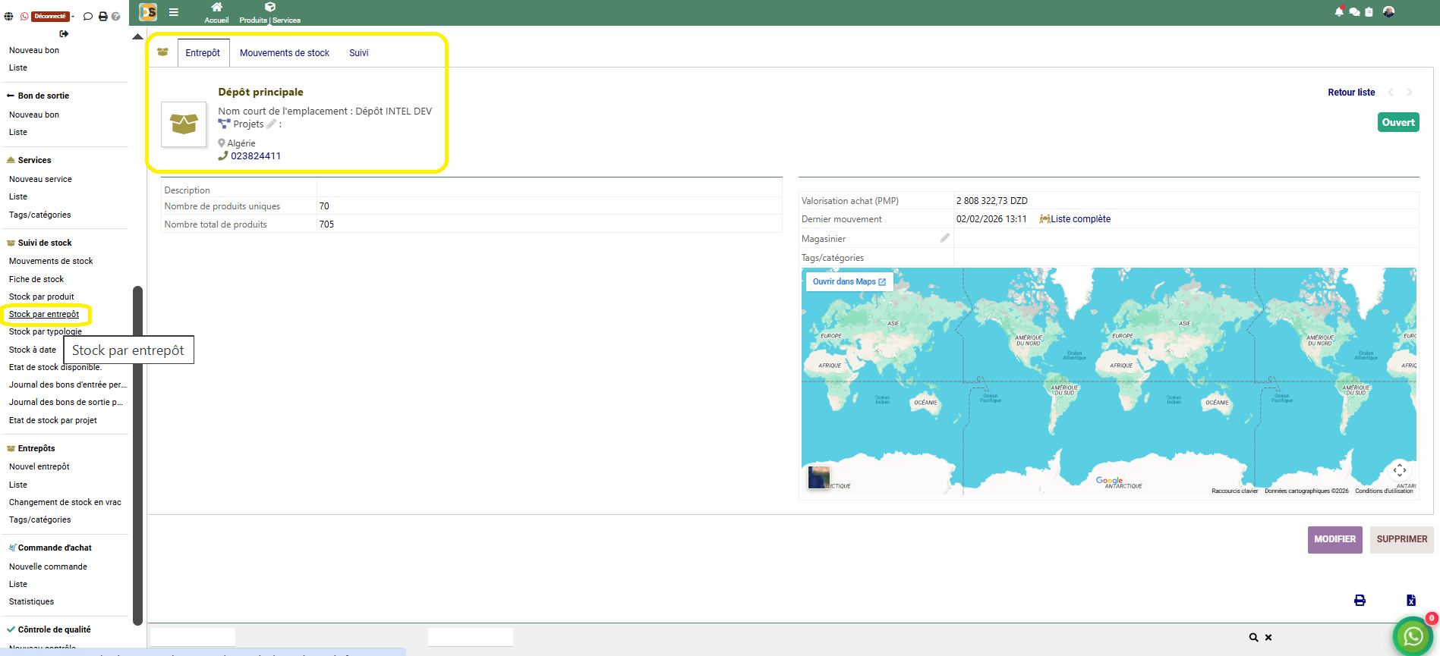The height and width of the screenshot is (656, 1440).
Task: Edit the Projets field with pencil icon
Action: pyautogui.click(x=271, y=124)
